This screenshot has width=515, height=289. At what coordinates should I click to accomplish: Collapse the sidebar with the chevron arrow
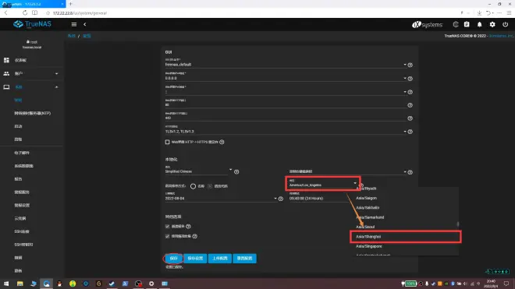[85, 24]
